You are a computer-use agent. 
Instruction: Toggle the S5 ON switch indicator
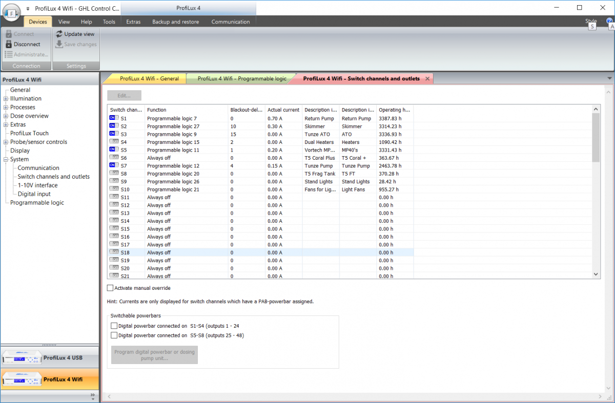coord(114,150)
